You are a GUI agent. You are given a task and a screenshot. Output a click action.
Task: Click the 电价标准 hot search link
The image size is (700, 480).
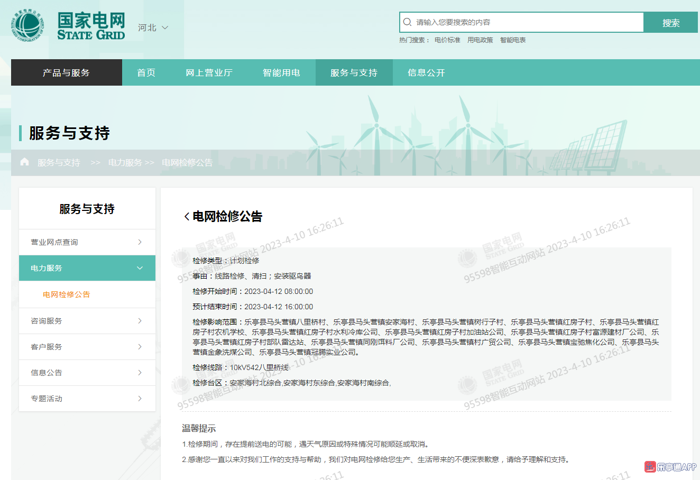coord(447,40)
